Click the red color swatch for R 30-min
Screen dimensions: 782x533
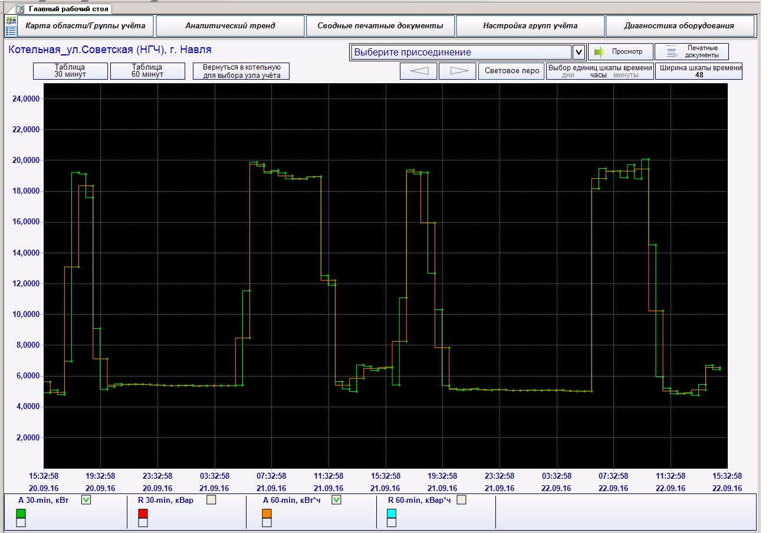(x=143, y=514)
